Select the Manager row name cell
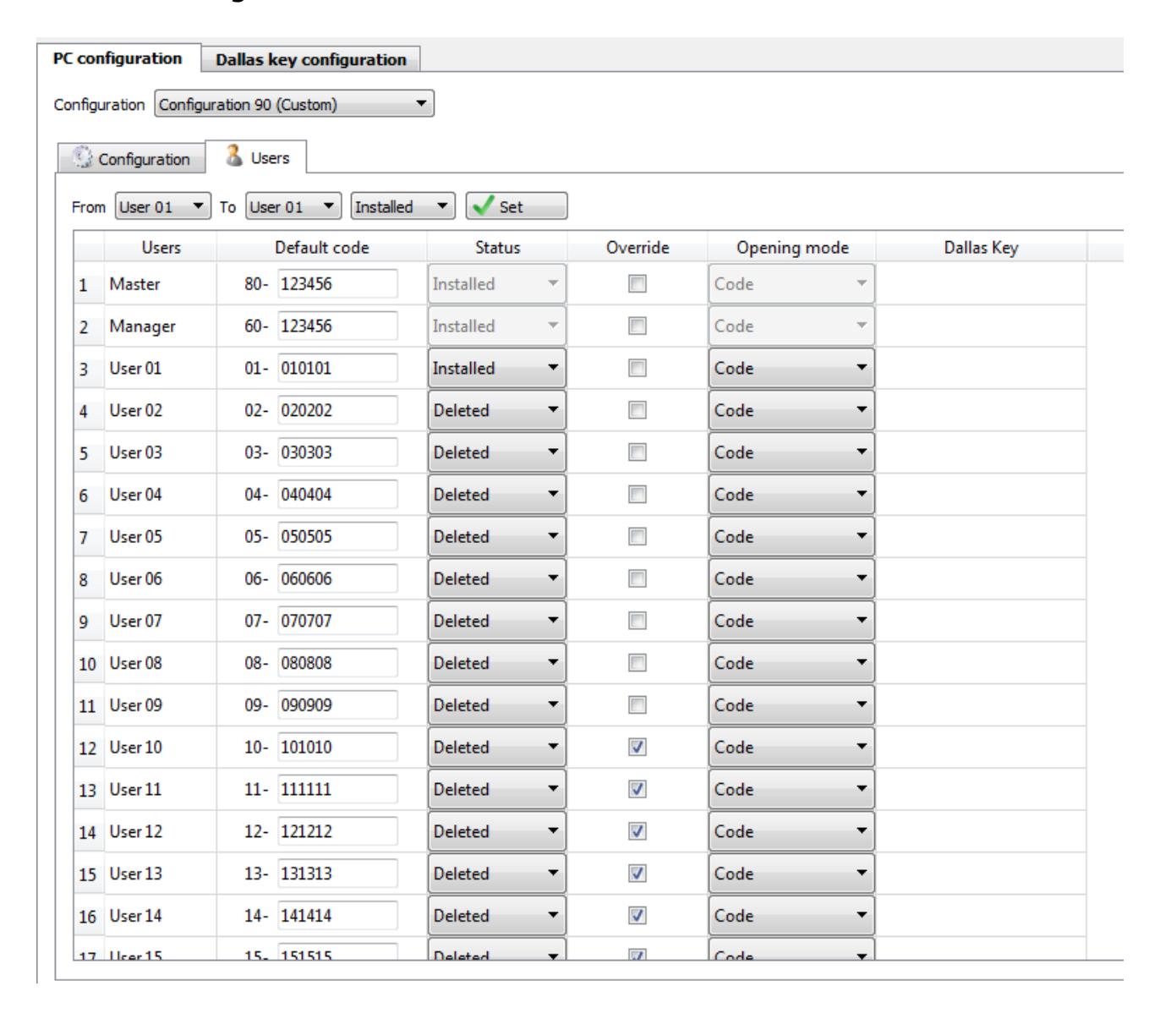Viewport: 1160px width, 1019px height. tap(161, 326)
